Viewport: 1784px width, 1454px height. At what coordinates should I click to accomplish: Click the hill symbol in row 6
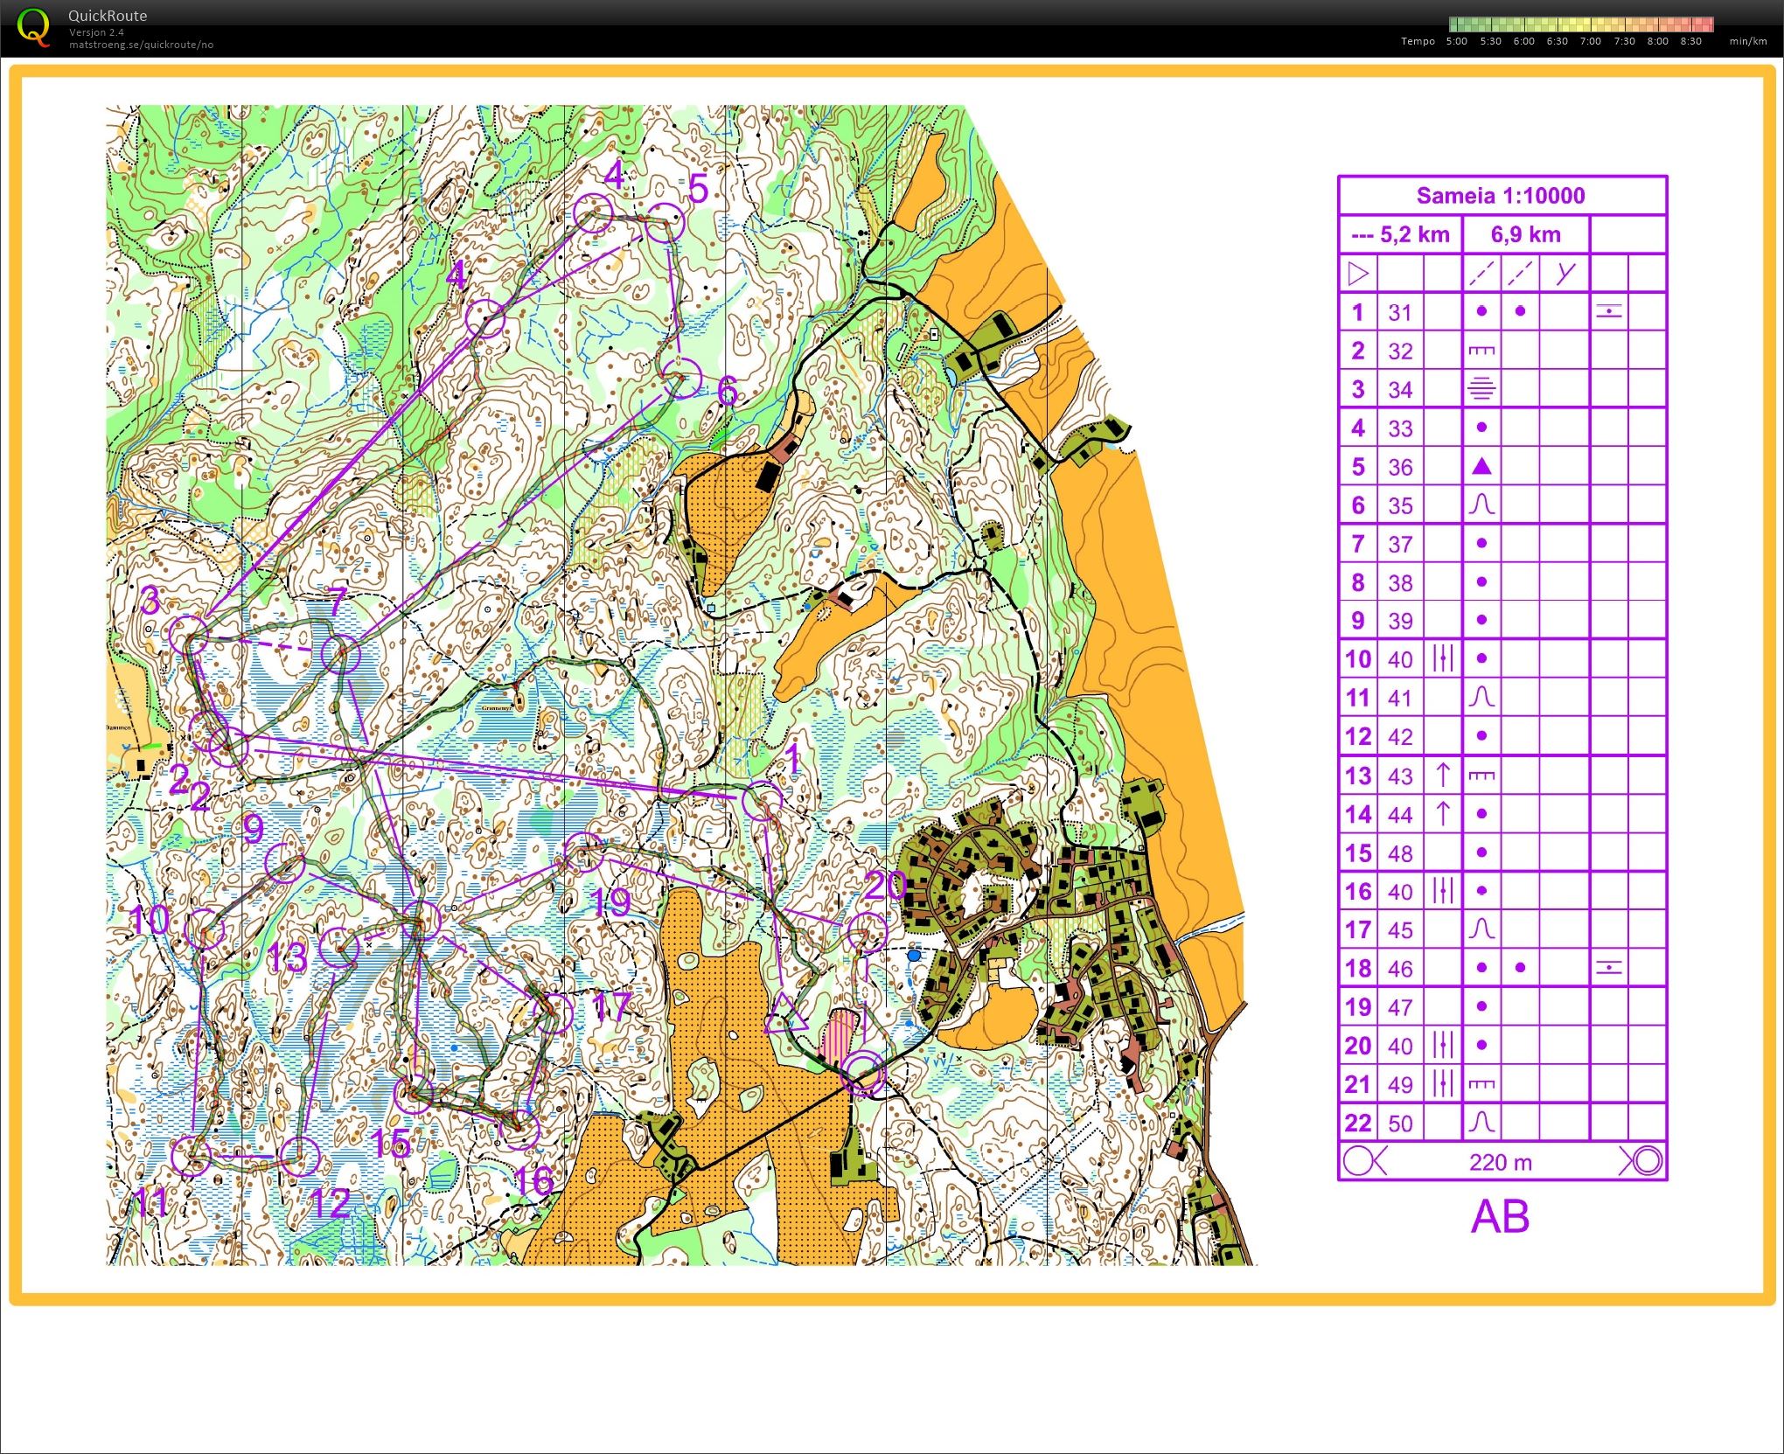pyautogui.click(x=1481, y=504)
